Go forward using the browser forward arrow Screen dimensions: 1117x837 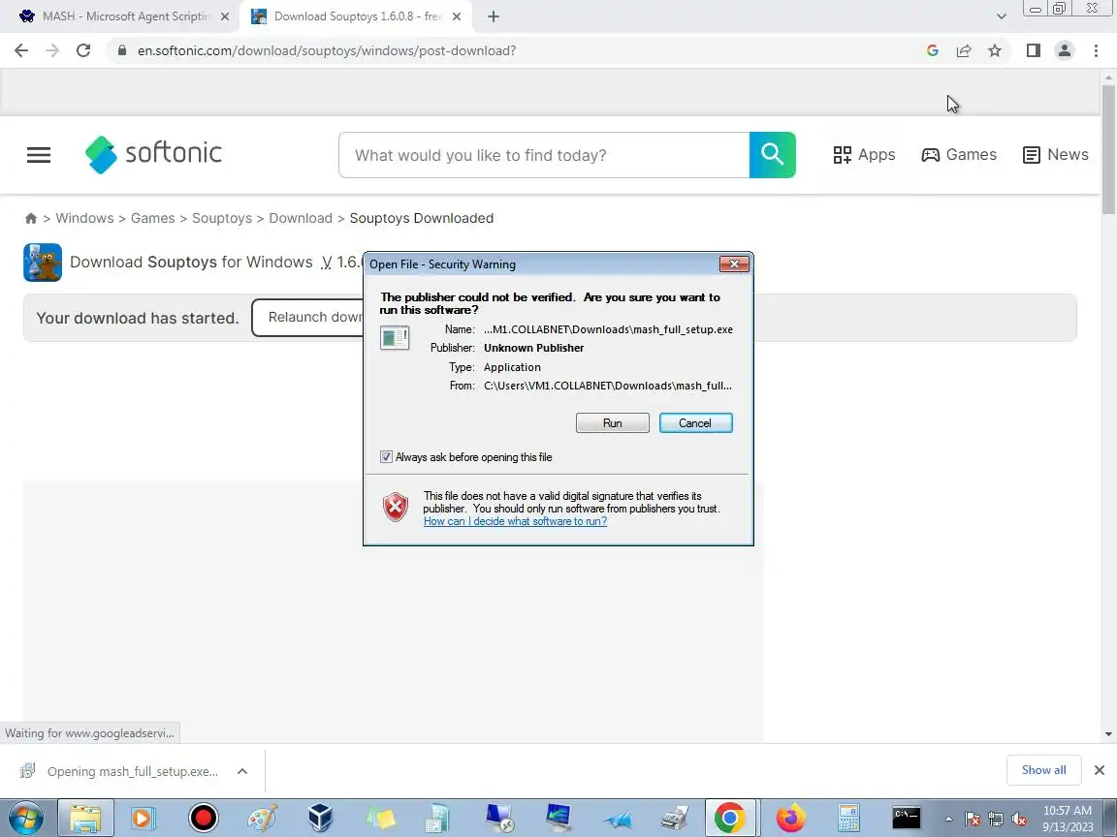[52, 50]
